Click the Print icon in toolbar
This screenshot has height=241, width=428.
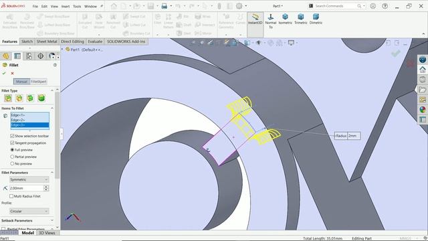pyautogui.click(x=164, y=6)
